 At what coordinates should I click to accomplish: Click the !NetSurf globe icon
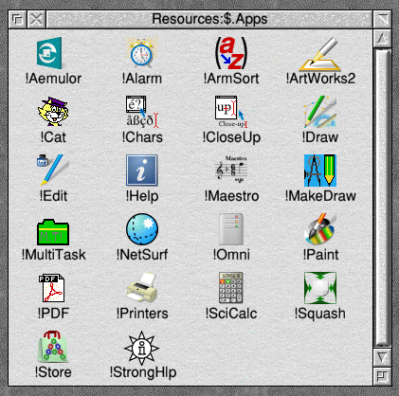tap(142, 229)
